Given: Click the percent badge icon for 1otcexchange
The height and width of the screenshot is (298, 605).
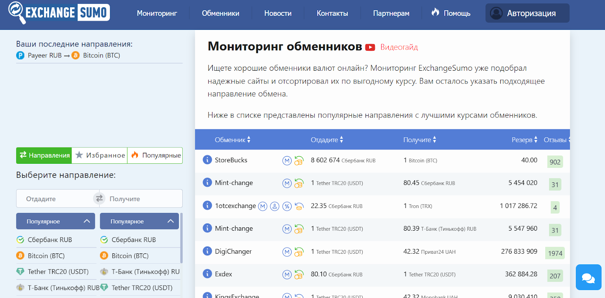Looking at the screenshot, I should [287, 206].
